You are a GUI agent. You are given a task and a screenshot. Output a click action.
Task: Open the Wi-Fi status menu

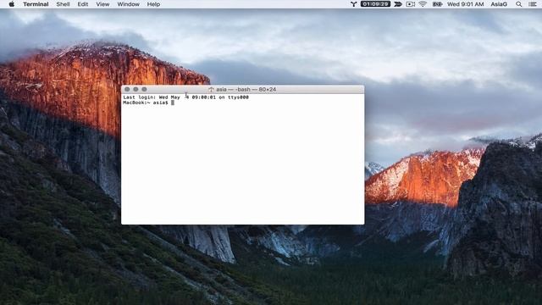point(423,4)
